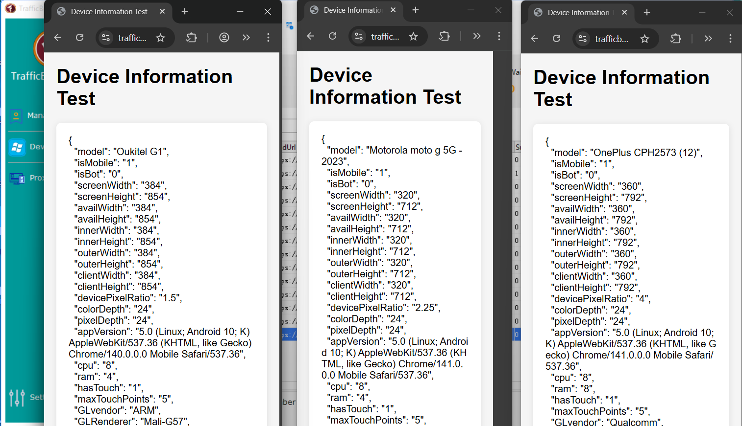Click the address bar in OnePlus window

click(611, 39)
